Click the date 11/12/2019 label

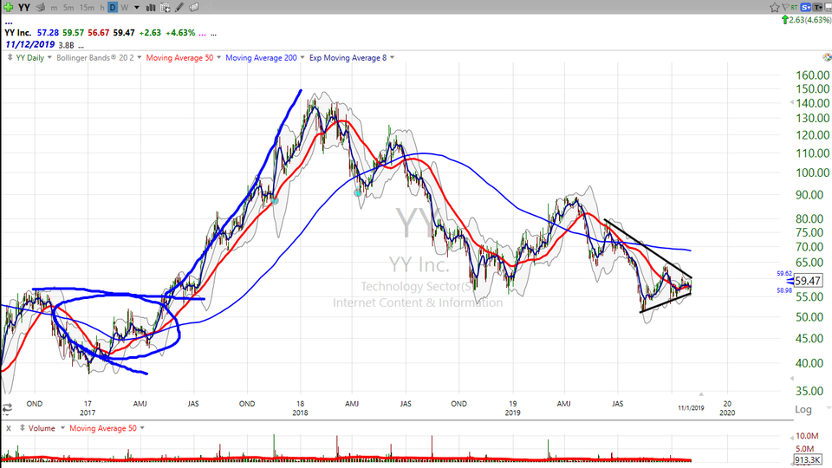pos(29,44)
